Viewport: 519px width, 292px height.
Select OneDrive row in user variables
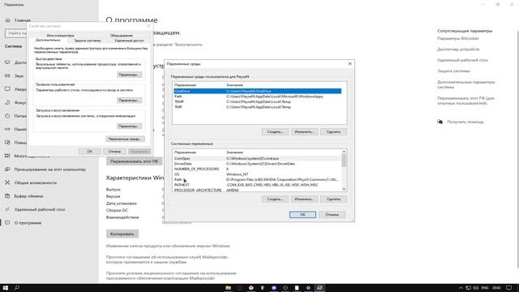(x=257, y=91)
